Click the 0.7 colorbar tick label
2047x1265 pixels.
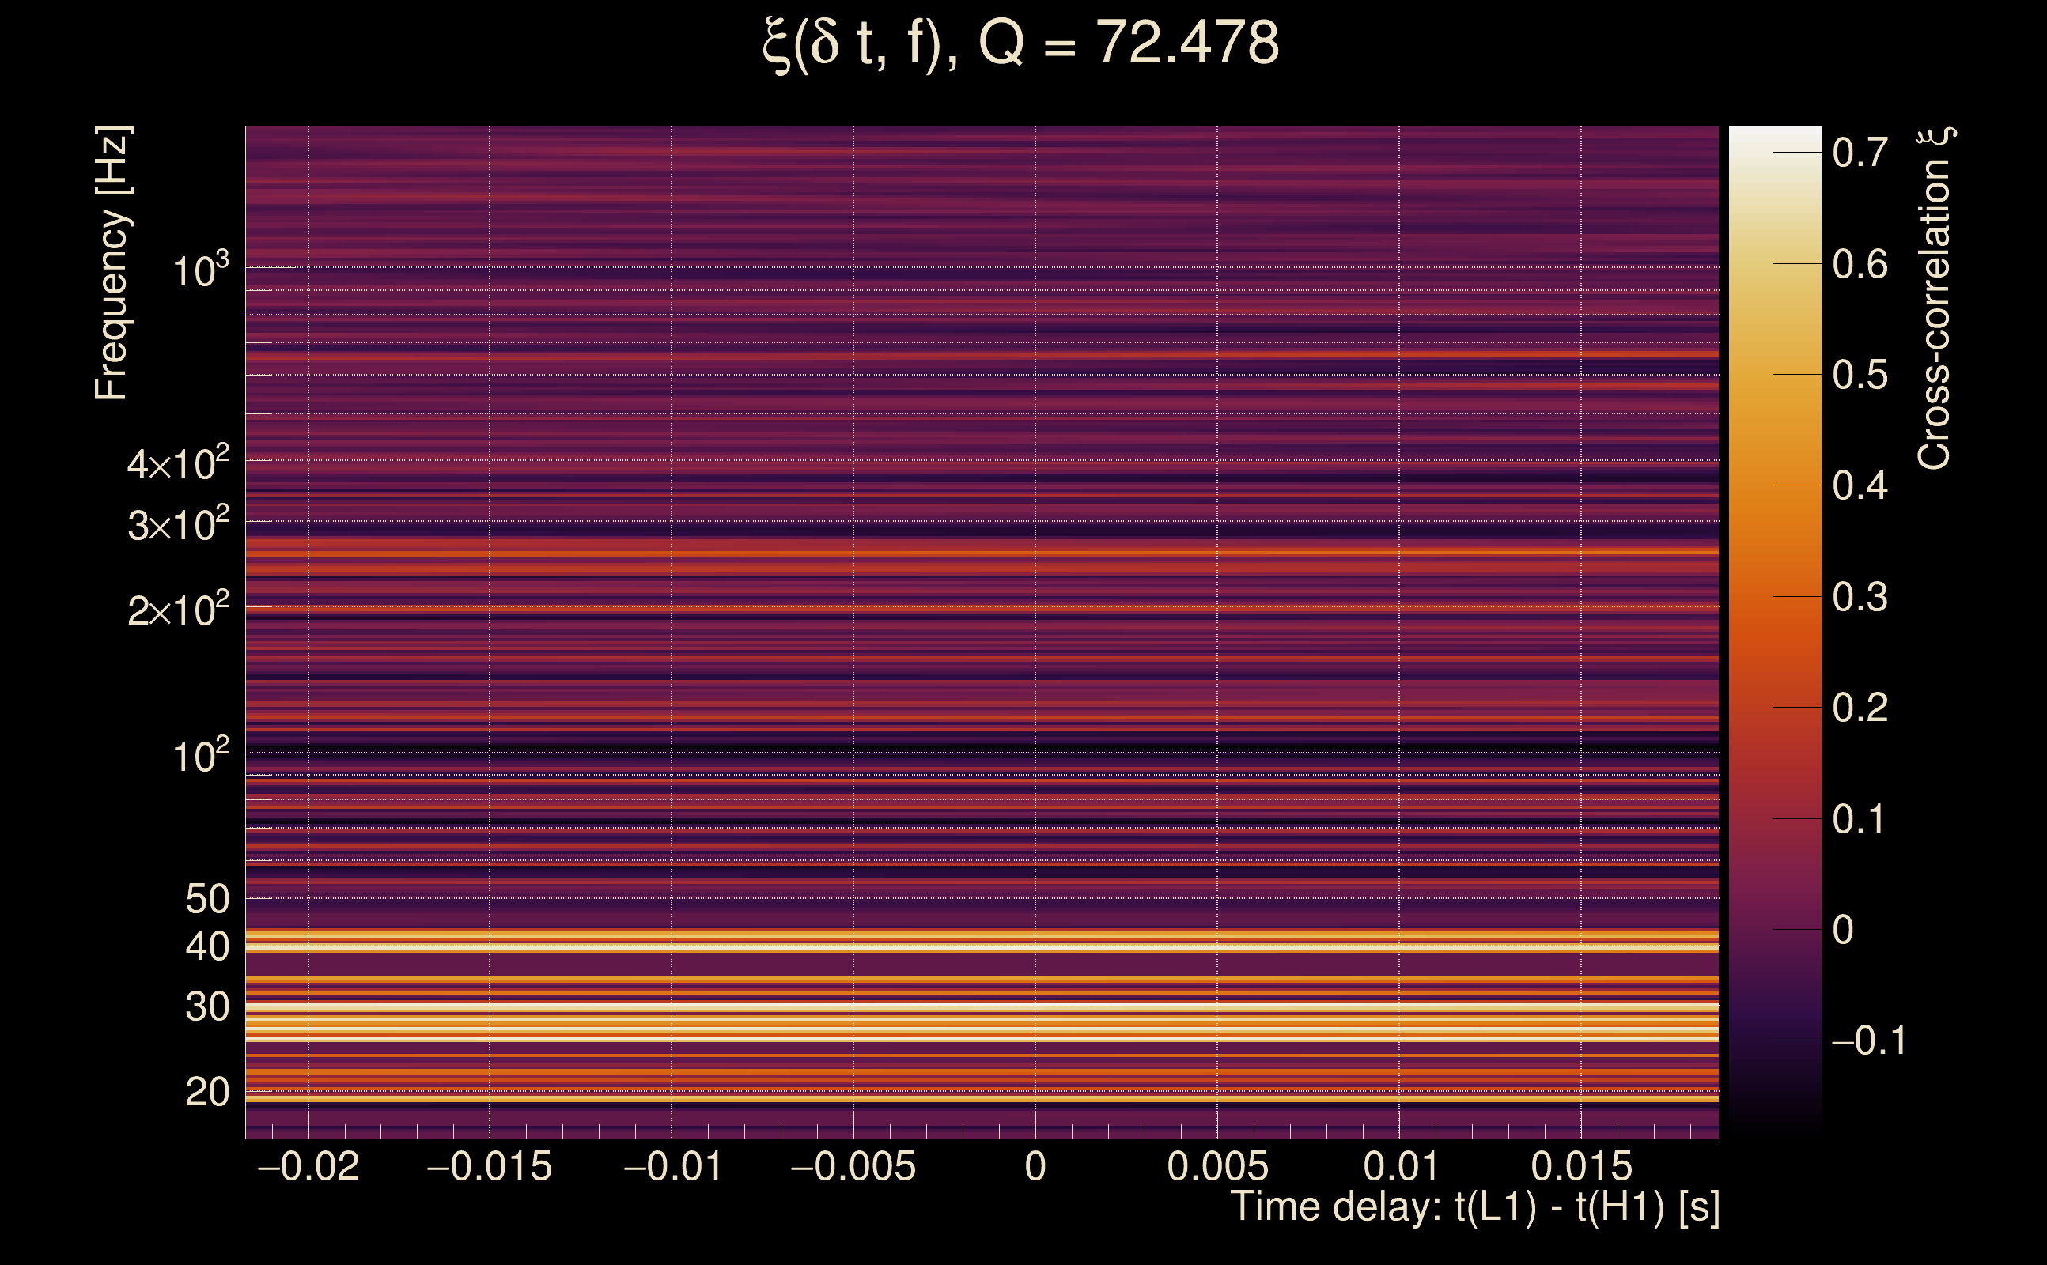(x=1860, y=153)
